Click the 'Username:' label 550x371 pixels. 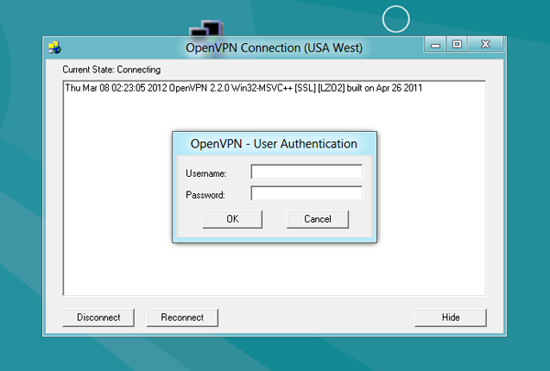pyautogui.click(x=206, y=173)
